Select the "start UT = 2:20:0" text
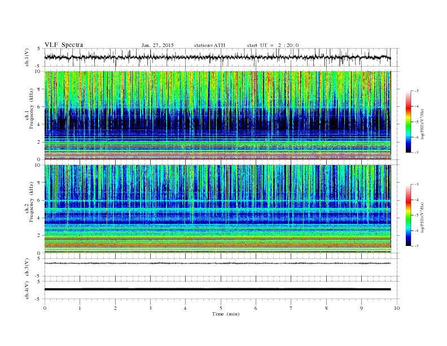This screenshot has height=346, width=447. [273, 45]
